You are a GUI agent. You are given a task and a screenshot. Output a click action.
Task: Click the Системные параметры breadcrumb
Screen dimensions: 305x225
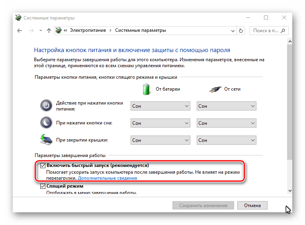click(141, 30)
